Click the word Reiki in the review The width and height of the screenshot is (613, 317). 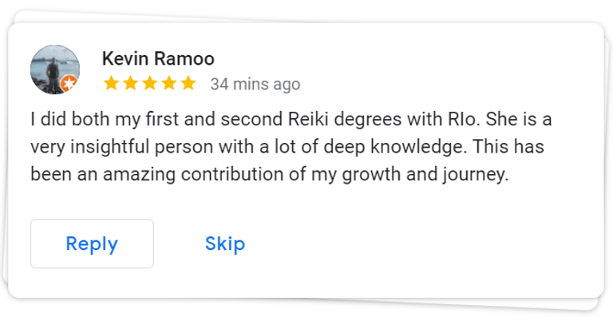tap(308, 119)
